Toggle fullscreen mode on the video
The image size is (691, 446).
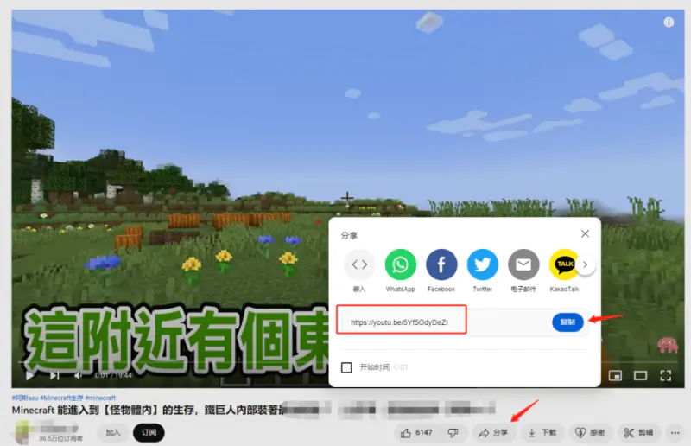[666, 376]
